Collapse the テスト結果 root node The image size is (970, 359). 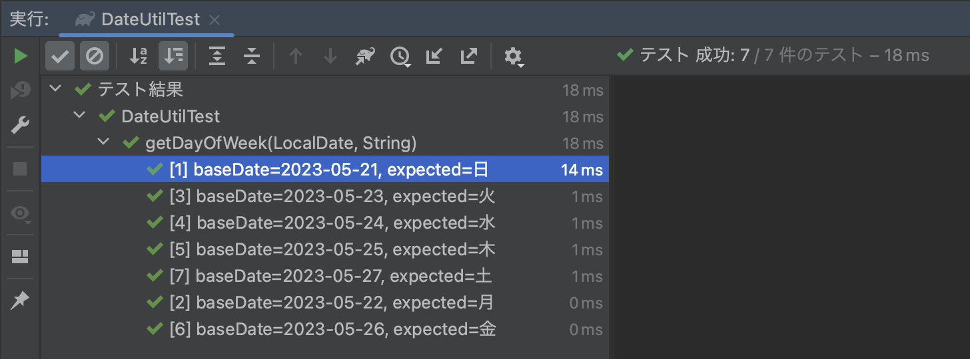[56, 89]
